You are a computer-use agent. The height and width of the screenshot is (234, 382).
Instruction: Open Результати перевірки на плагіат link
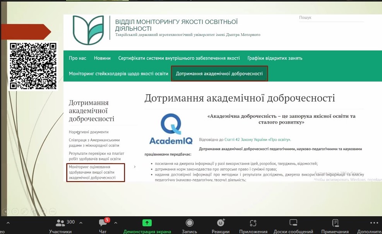(96, 156)
